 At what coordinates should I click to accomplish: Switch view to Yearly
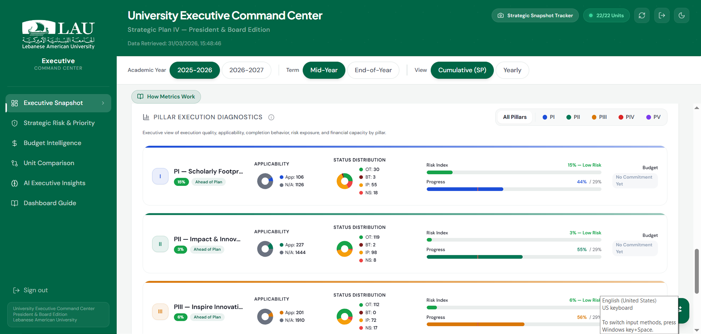[x=512, y=70]
